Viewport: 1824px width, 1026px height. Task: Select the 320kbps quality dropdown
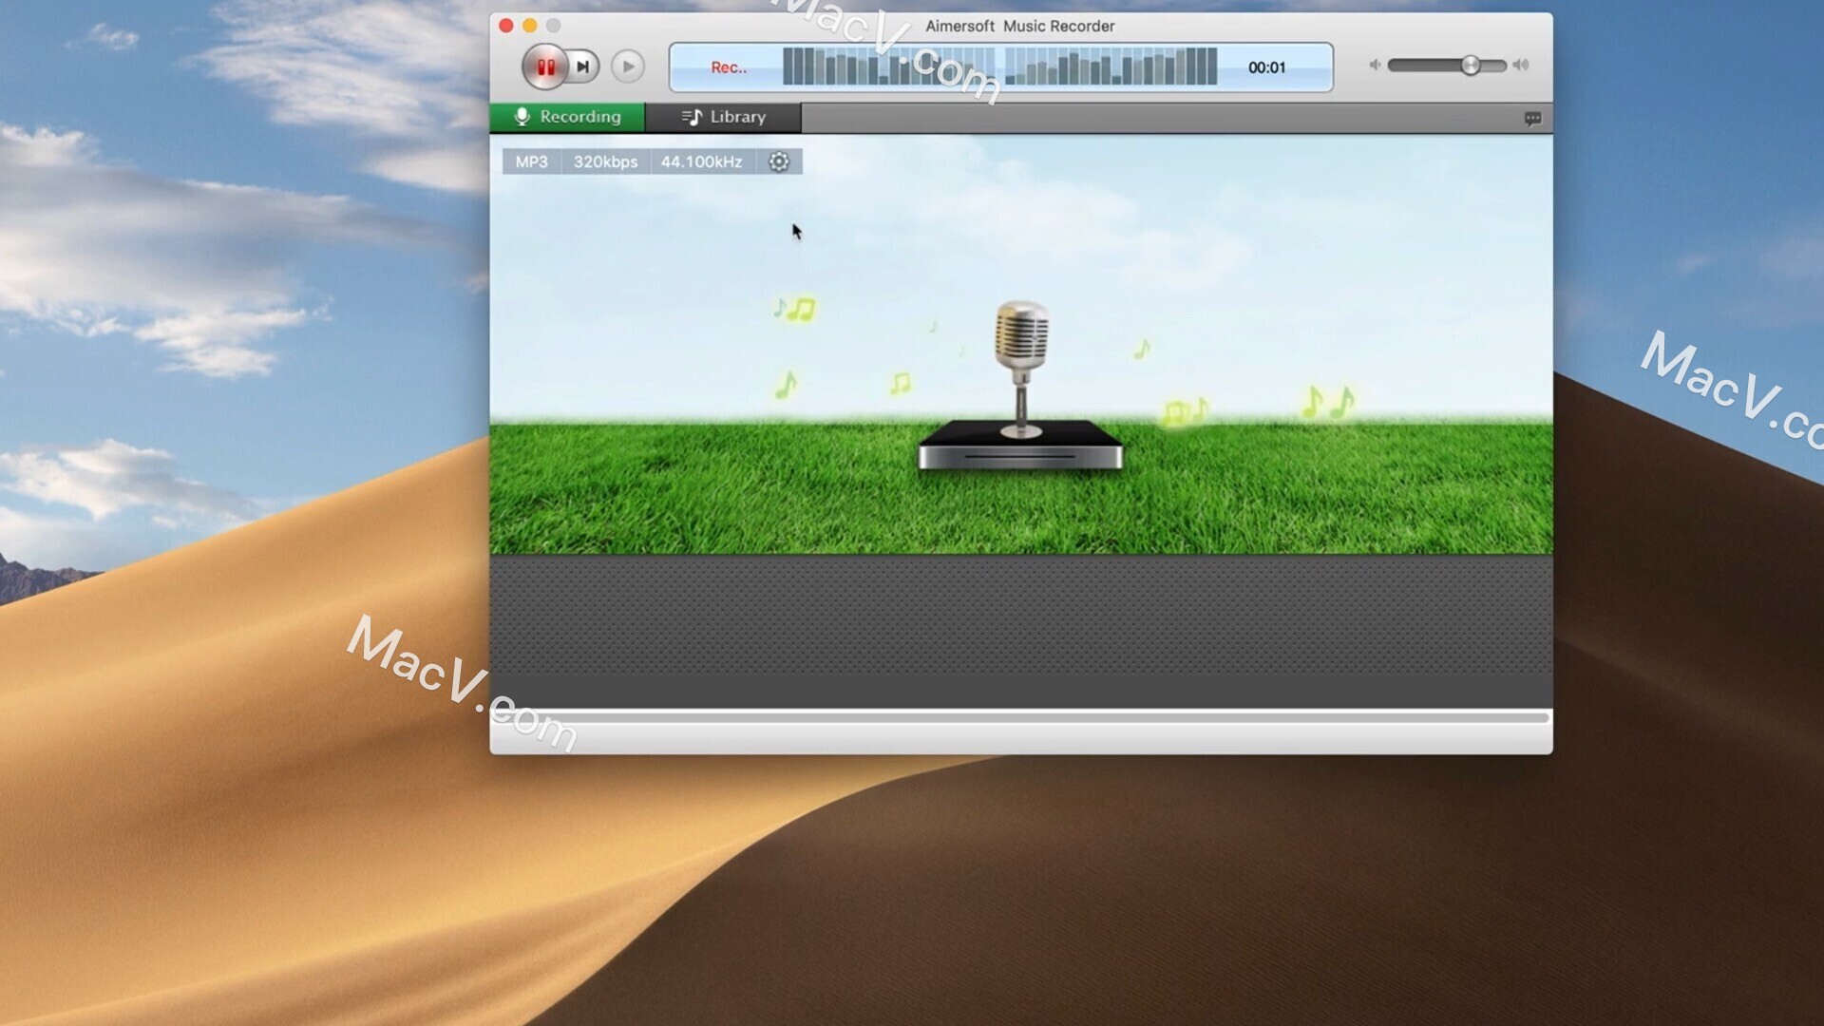click(604, 161)
